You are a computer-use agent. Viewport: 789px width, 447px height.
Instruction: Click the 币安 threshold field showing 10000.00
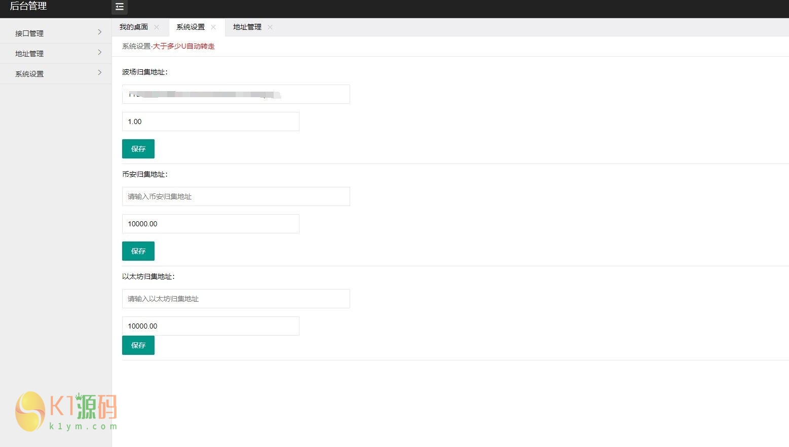click(211, 224)
